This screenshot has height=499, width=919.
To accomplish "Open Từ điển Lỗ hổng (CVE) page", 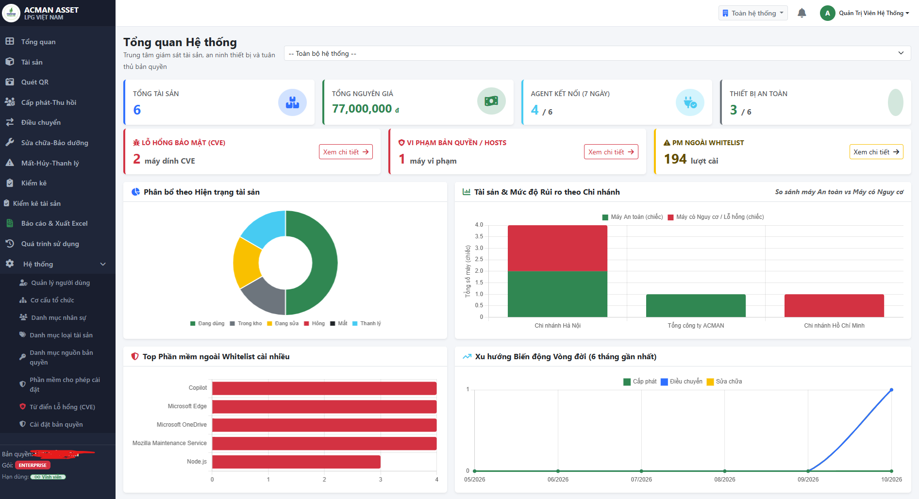I will click(x=58, y=407).
